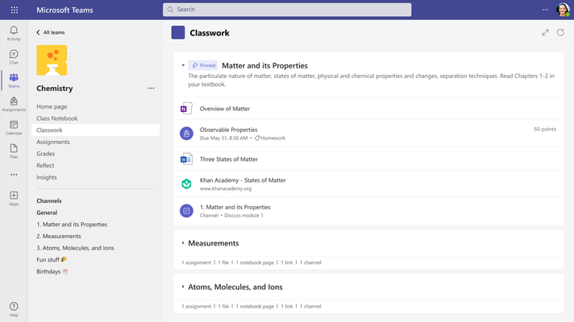This screenshot has height=322, width=574.
Task: Click the Chemistry team name
Action: [x=55, y=88]
